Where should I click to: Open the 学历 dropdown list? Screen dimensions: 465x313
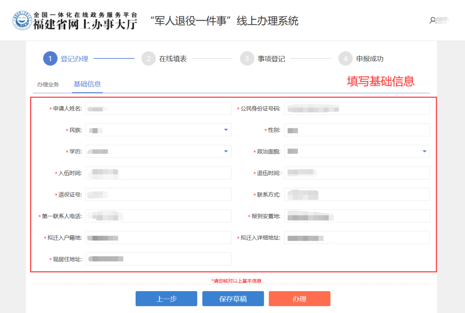tap(226, 151)
